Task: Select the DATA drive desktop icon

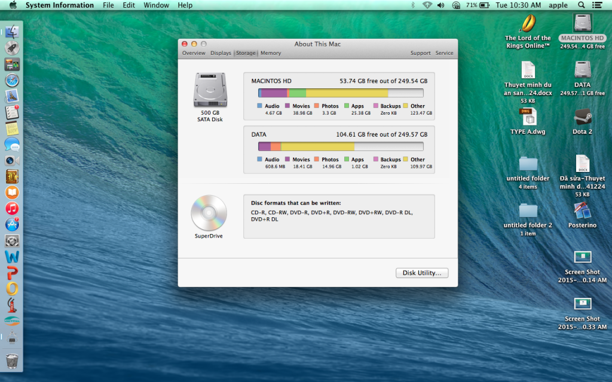Action: pos(582,69)
